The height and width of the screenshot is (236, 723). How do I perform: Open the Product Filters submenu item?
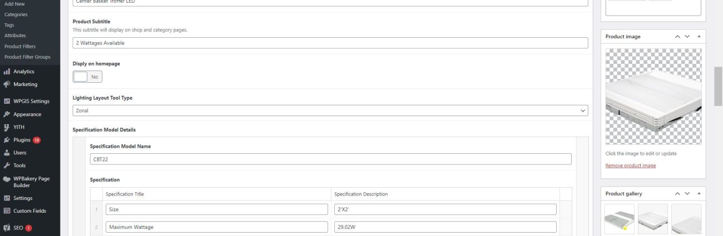click(20, 47)
